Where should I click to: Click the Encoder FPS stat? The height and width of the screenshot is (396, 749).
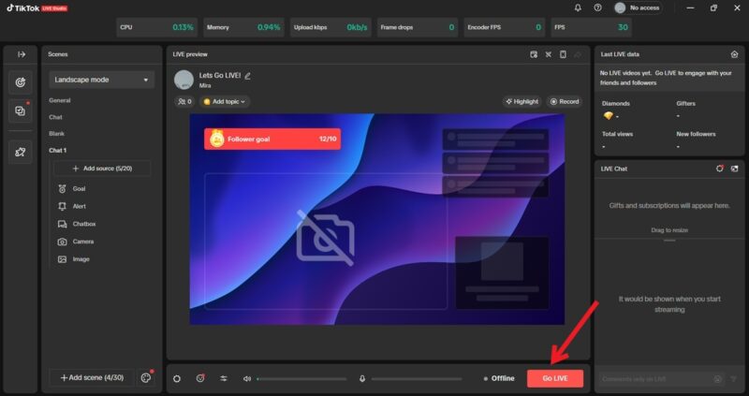coord(505,27)
